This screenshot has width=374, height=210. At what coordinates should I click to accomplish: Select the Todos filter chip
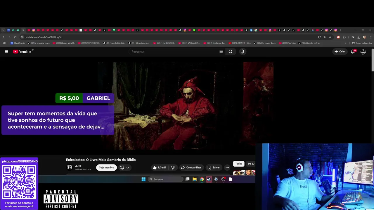click(239, 164)
